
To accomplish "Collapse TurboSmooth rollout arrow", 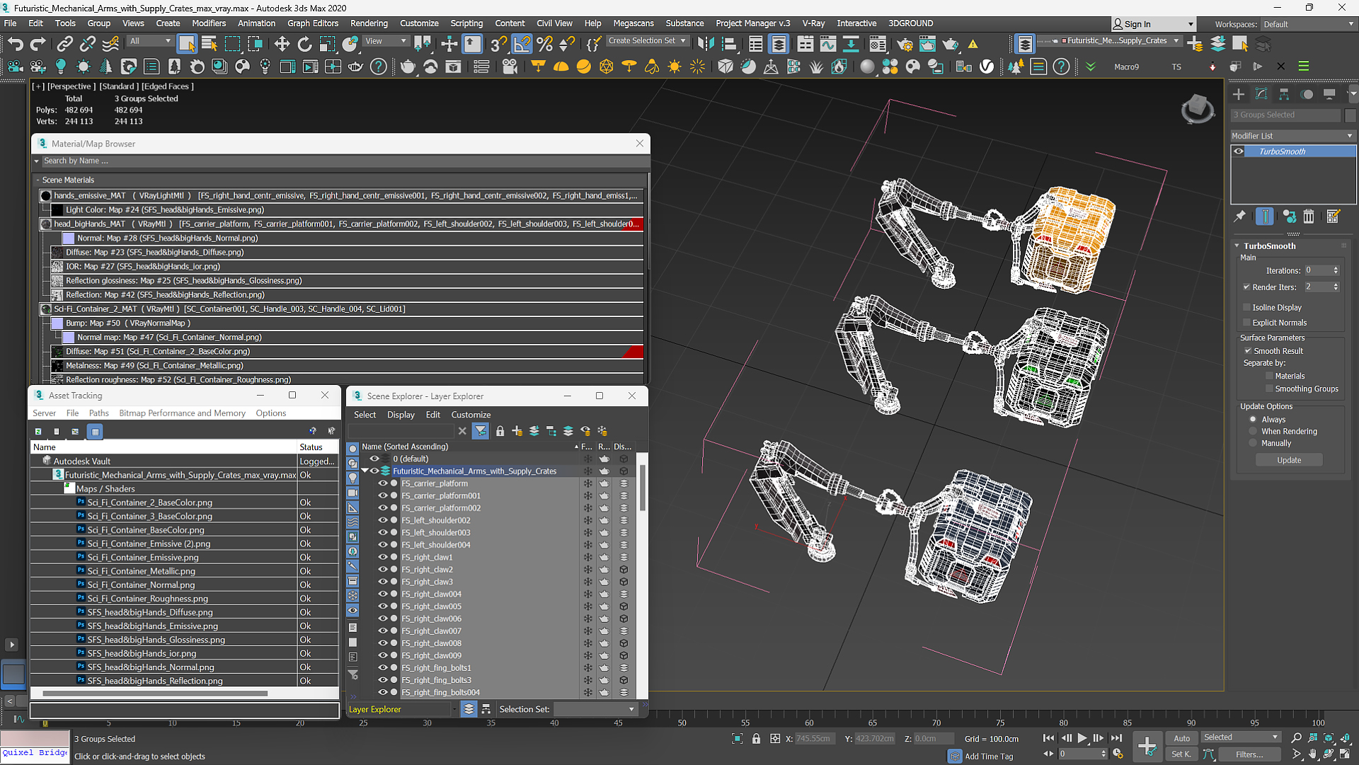I will tap(1237, 246).
